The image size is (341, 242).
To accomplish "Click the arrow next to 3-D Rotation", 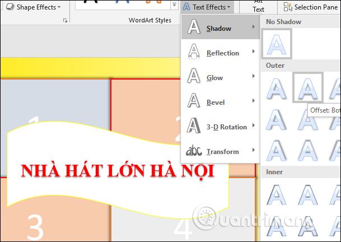I will (x=253, y=125).
